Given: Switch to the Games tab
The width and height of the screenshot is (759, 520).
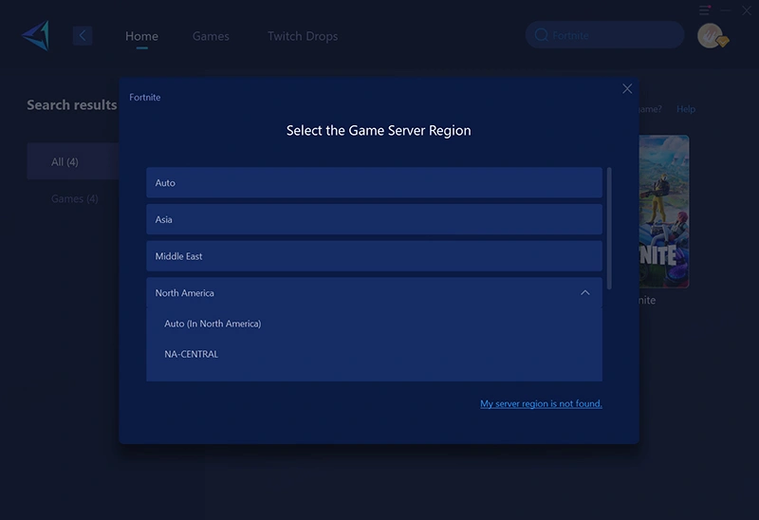Looking at the screenshot, I should (x=211, y=36).
